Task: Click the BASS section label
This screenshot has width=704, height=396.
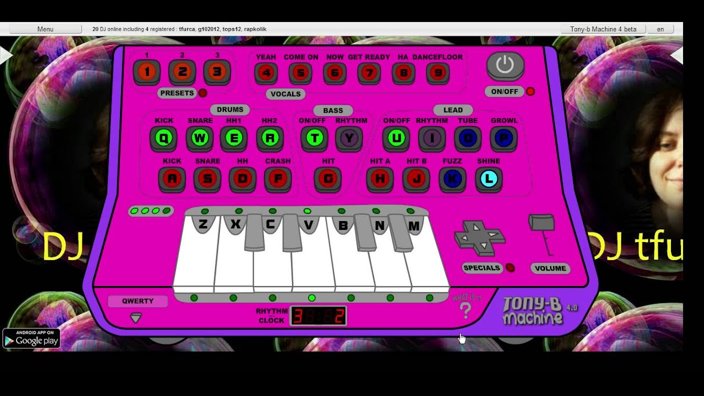Action: pyautogui.click(x=333, y=111)
